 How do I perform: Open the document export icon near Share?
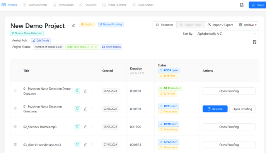[x=242, y=5]
